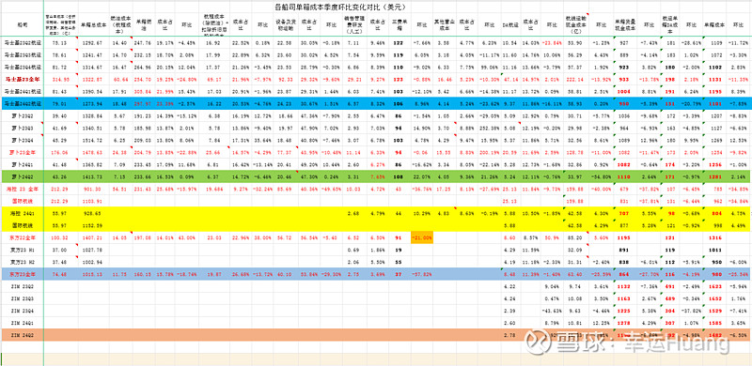Select the orange highlighted -21.00% cell
Image resolution: width=752 pixels, height=366 pixels.
[x=422, y=237]
